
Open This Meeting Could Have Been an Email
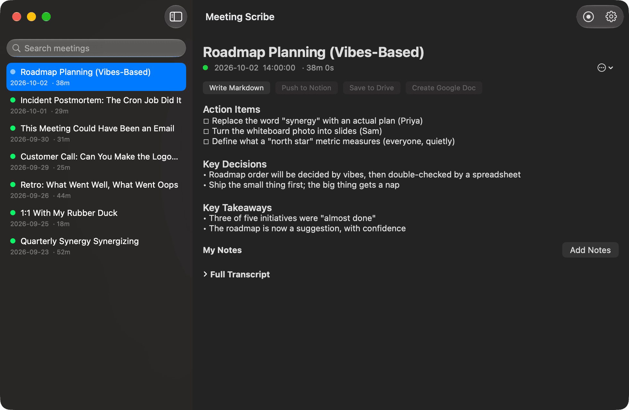point(96,133)
